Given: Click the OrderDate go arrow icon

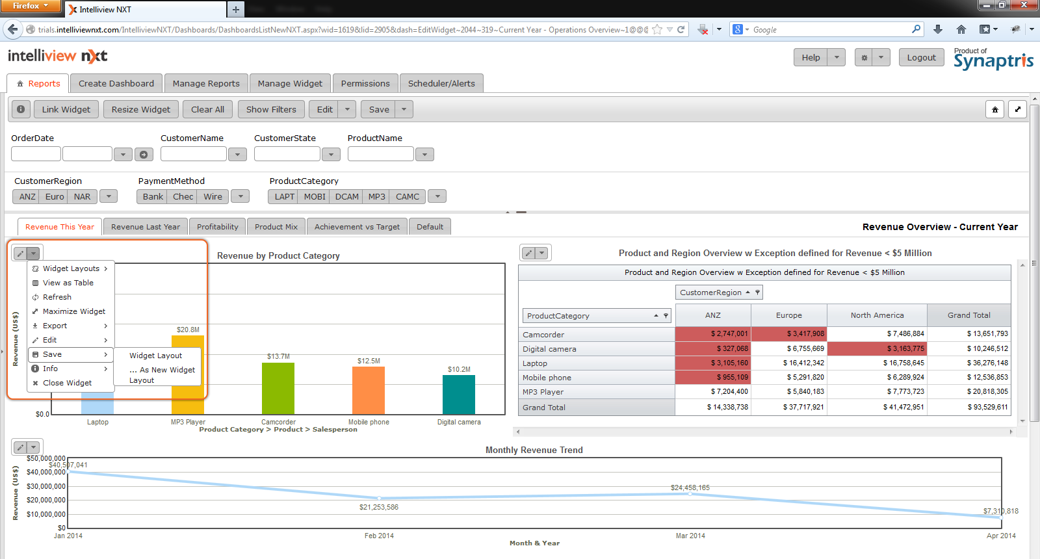Looking at the screenshot, I should (x=144, y=155).
